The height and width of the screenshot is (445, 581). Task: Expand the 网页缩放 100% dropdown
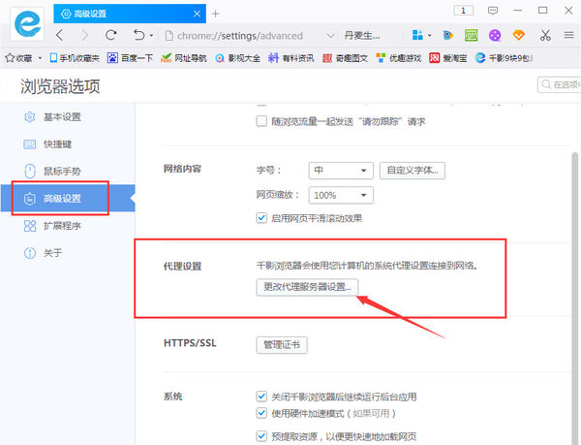coord(340,195)
